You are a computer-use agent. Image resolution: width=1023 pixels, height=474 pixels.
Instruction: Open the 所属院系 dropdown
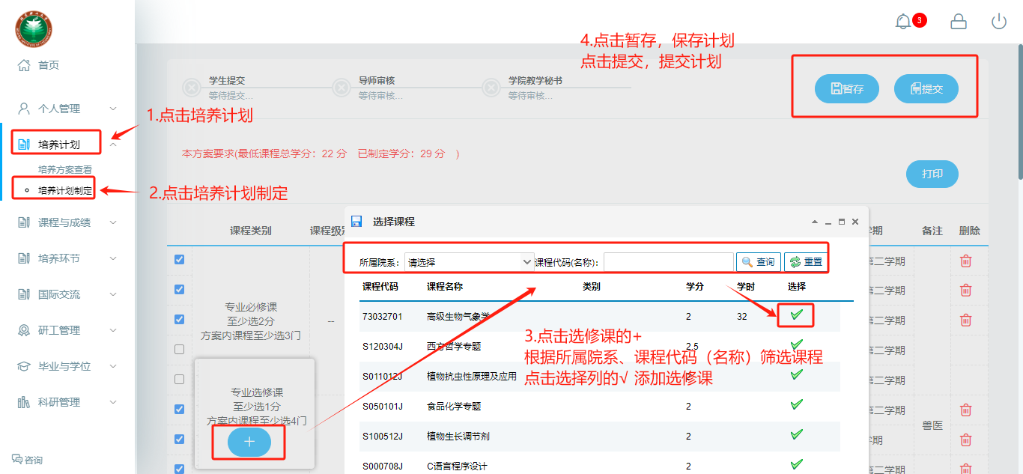pos(468,262)
